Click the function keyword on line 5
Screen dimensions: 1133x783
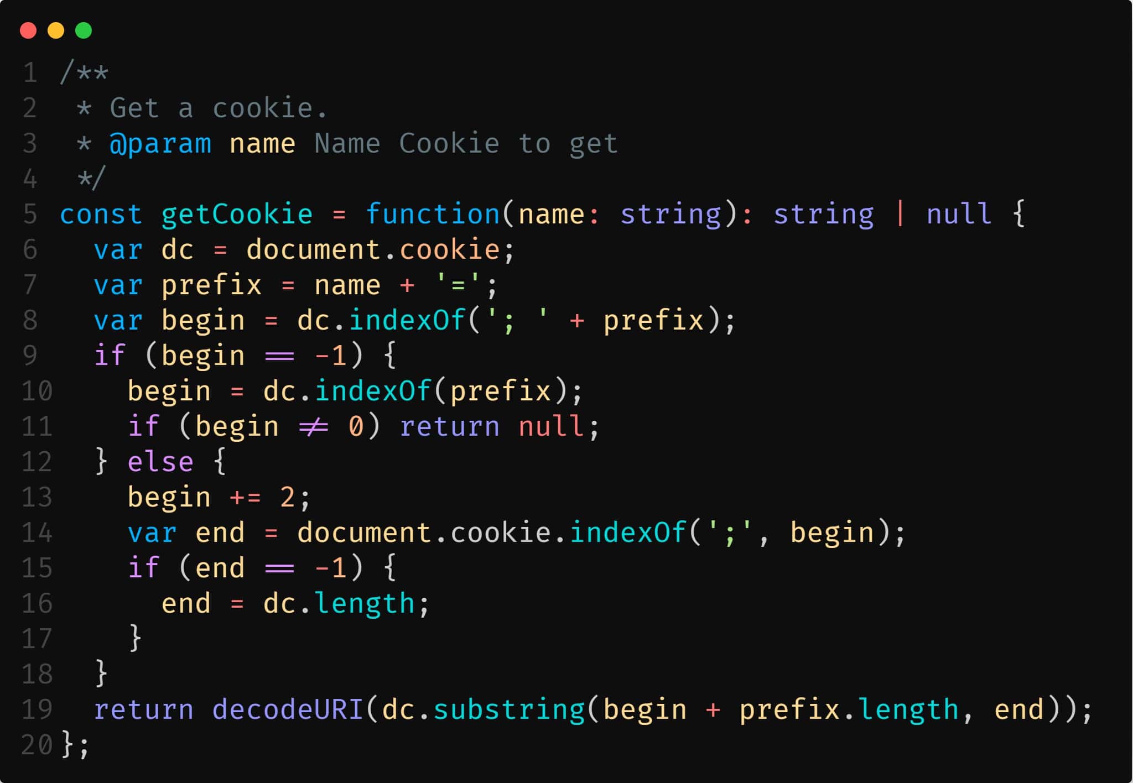coord(433,214)
